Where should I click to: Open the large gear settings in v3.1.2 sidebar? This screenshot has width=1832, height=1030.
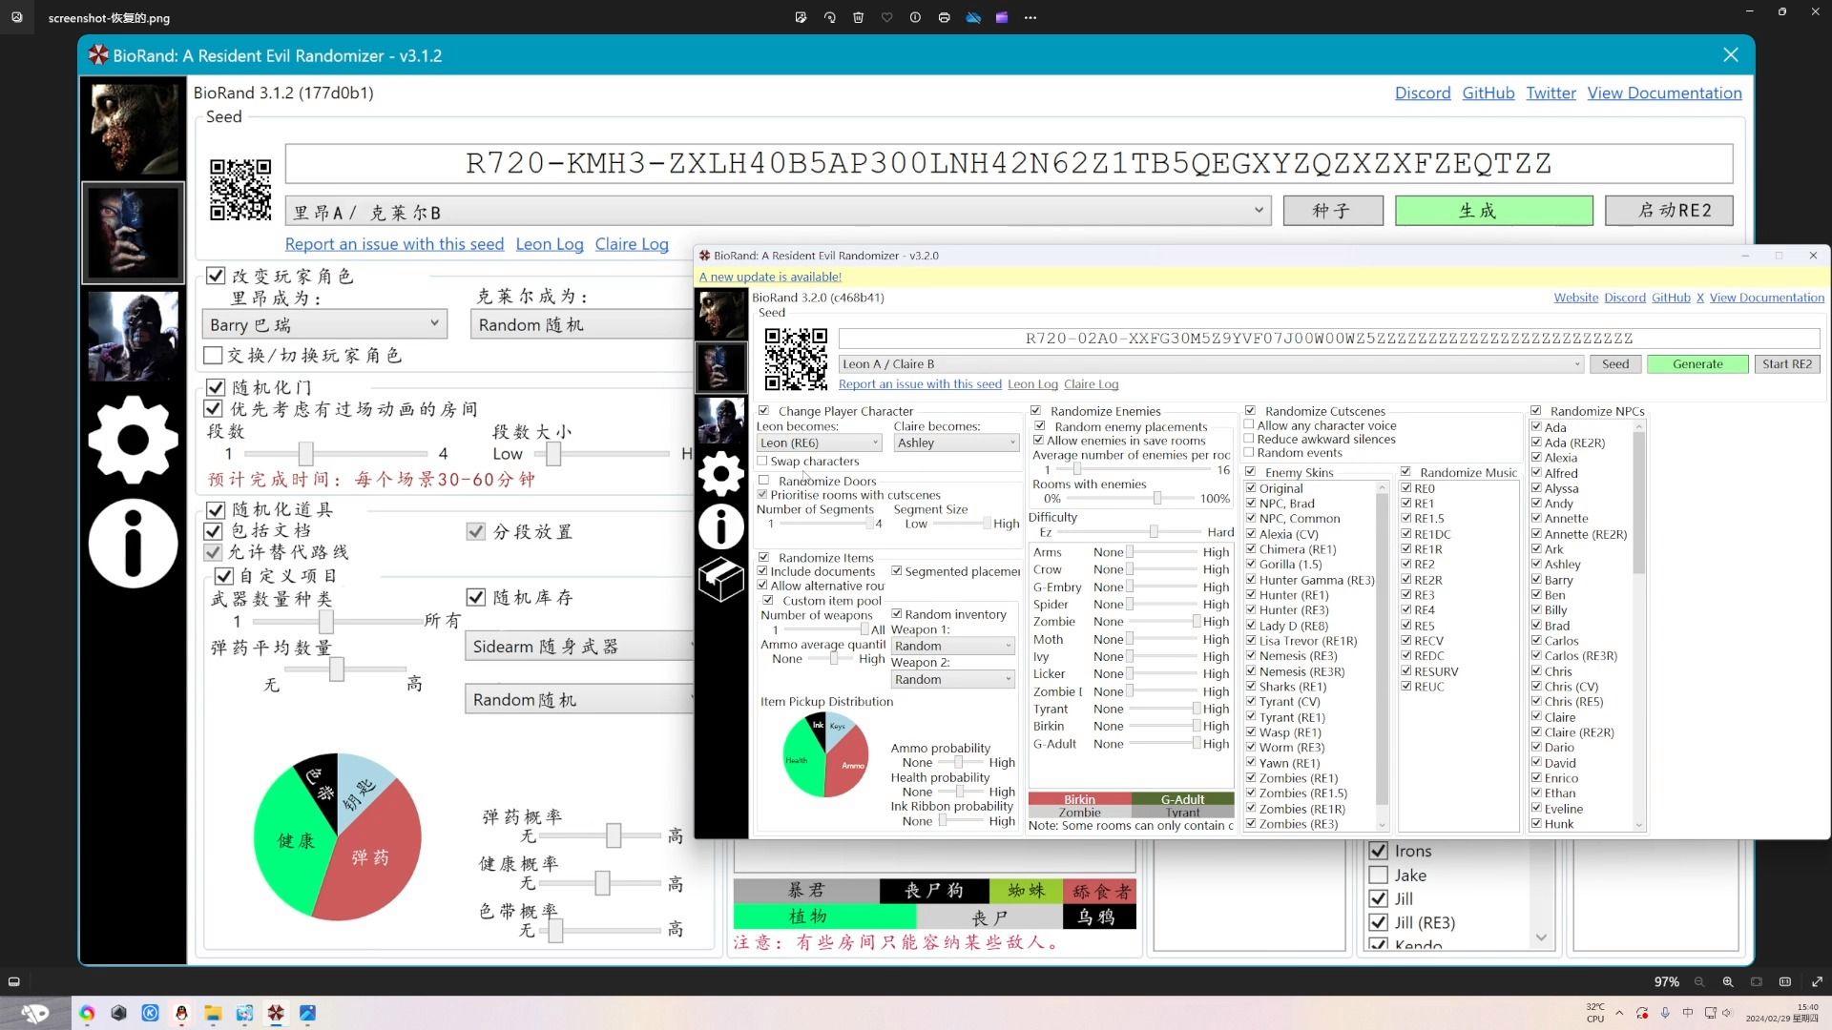(133, 440)
